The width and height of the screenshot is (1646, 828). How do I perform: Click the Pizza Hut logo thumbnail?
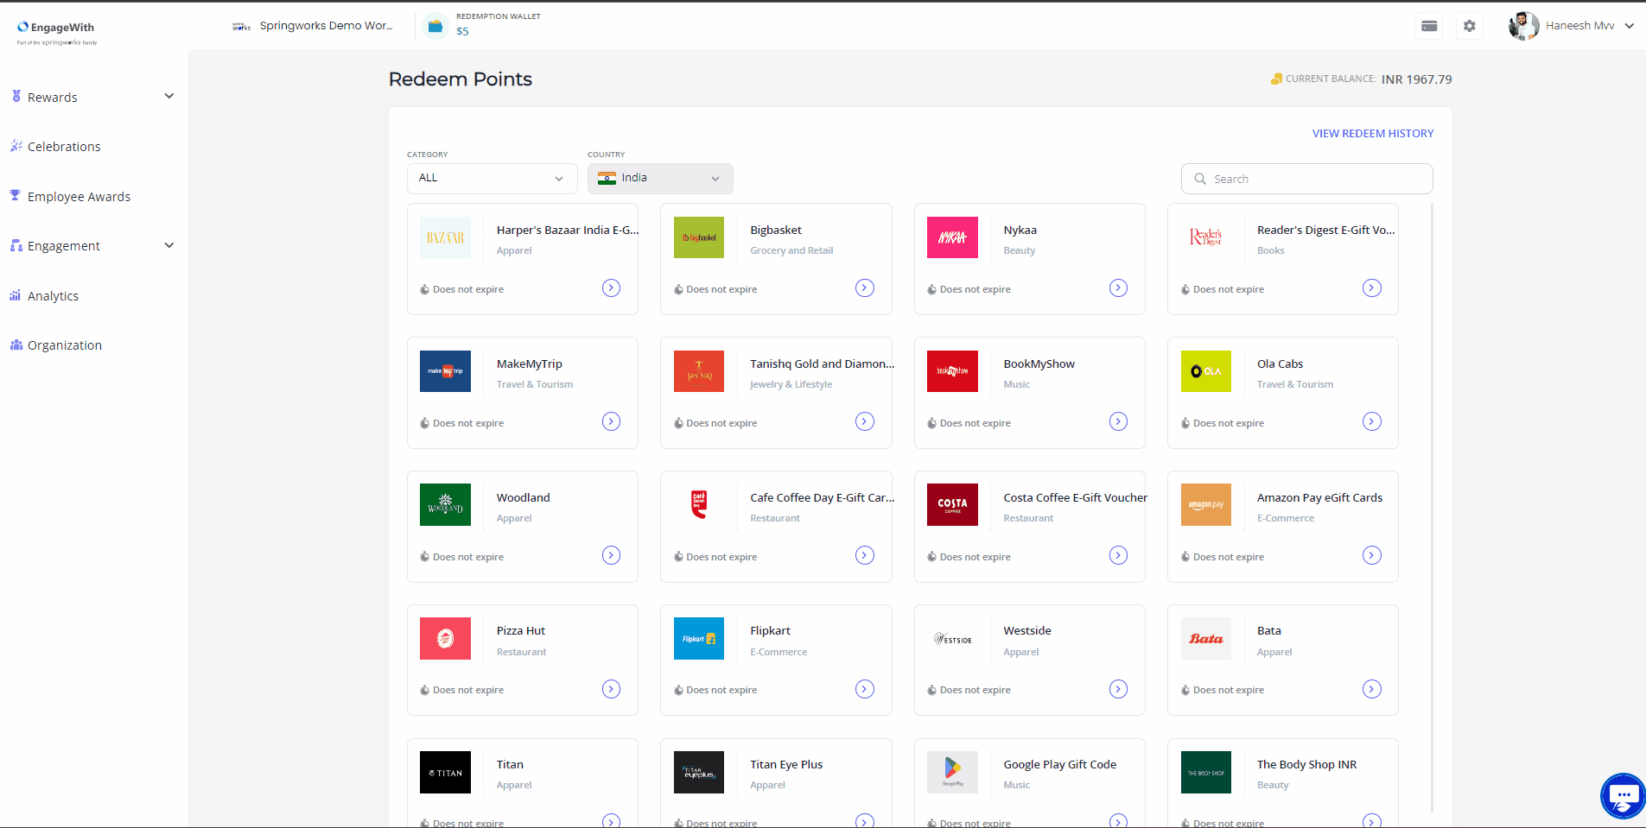445,639
